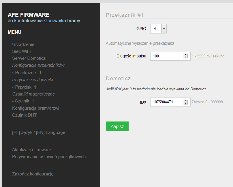Open Czujnik DHT menu link
Screen dimensions: 233x187
click(25, 115)
